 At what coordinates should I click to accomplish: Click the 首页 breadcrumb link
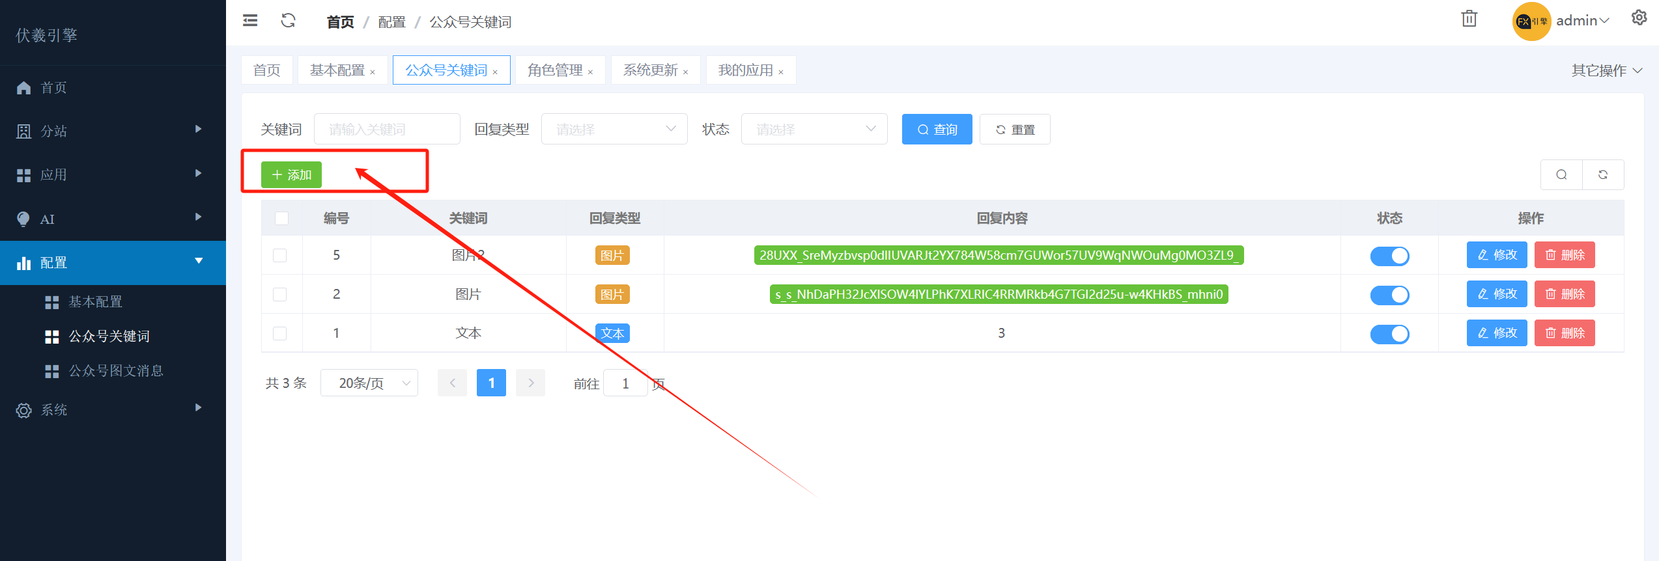click(x=340, y=22)
